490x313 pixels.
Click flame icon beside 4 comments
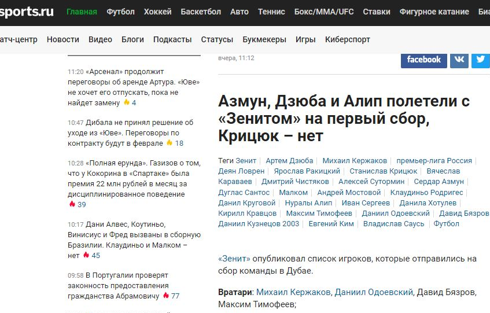126,102
